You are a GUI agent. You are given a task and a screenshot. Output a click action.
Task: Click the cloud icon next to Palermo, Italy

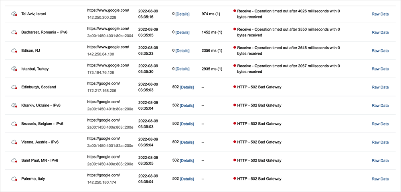[14, 178]
